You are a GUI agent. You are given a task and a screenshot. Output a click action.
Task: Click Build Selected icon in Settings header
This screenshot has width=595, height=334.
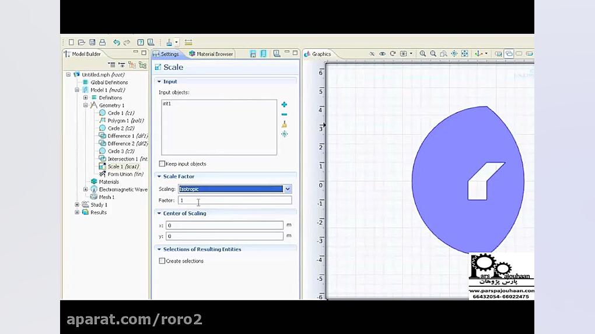253,54
